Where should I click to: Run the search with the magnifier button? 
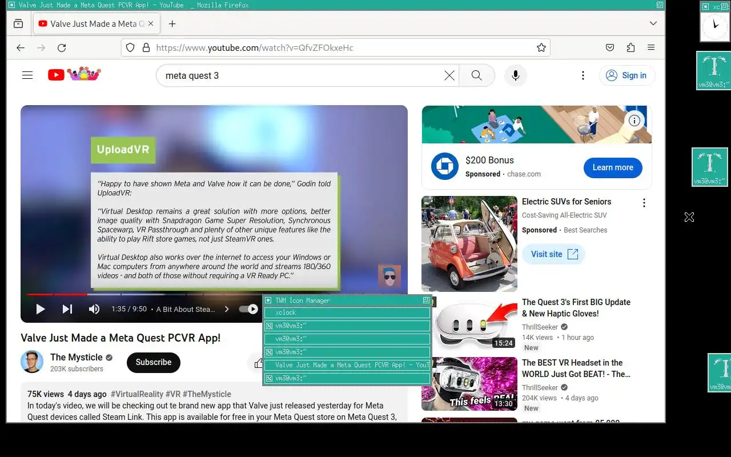coord(477,75)
